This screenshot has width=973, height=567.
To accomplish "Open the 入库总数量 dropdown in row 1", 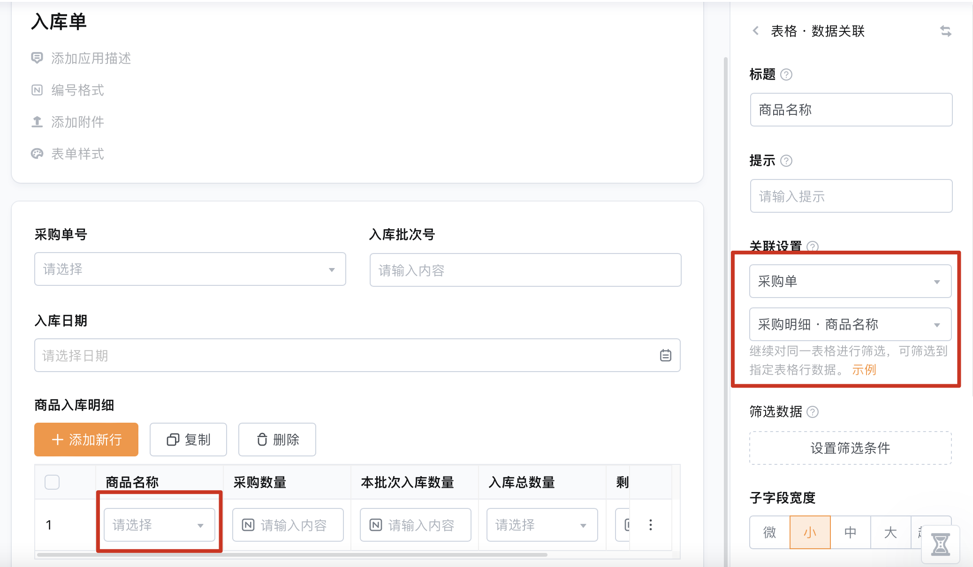I will 542,525.
